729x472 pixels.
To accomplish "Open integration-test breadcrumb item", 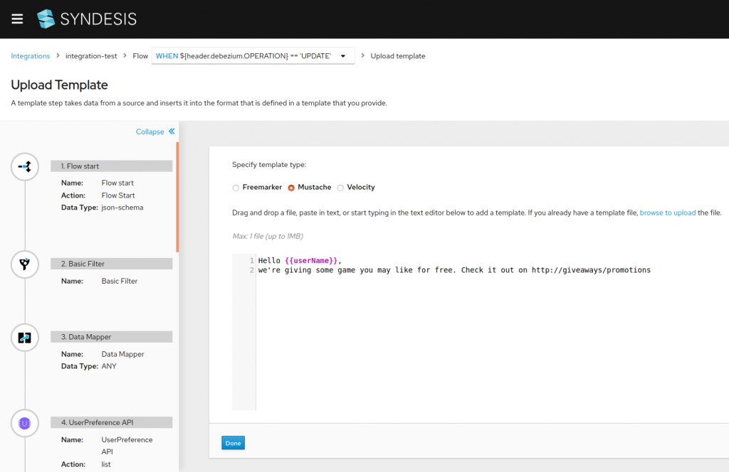I will 91,56.
